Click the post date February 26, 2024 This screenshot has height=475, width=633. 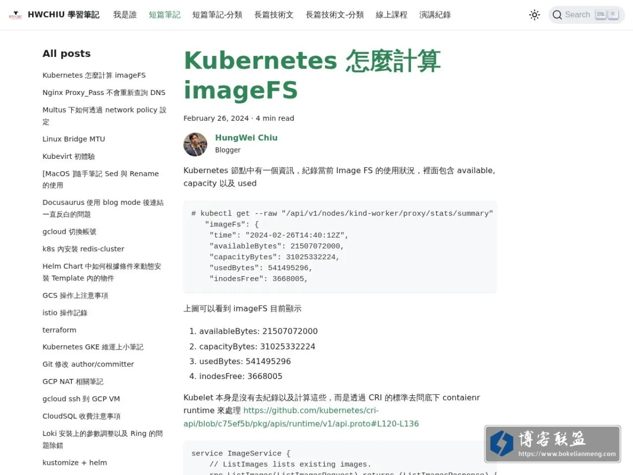tap(216, 118)
